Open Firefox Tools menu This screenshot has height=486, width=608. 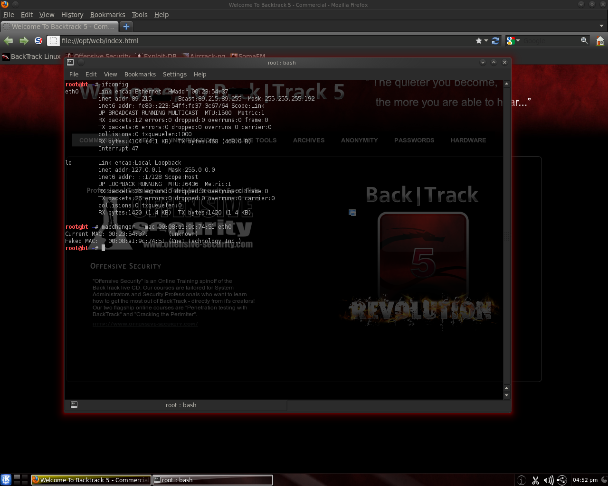pos(140,15)
